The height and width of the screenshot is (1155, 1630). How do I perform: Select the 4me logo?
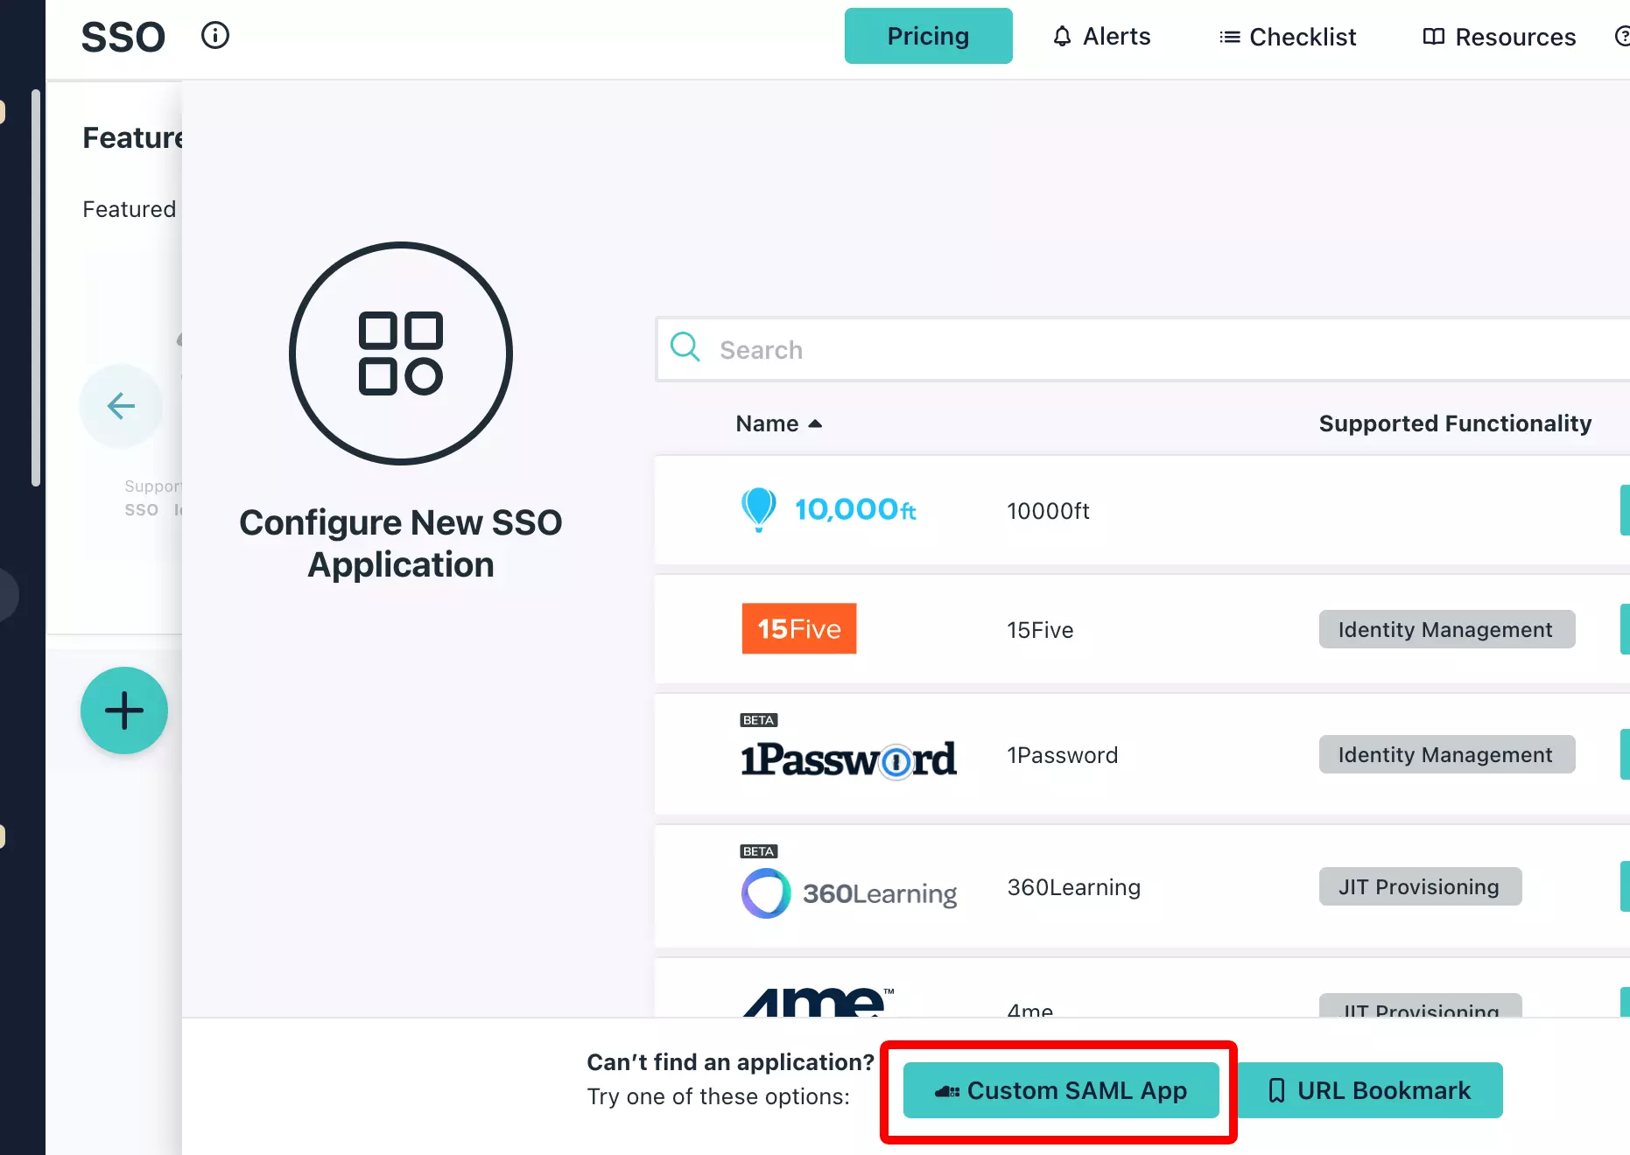[x=819, y=1002]
